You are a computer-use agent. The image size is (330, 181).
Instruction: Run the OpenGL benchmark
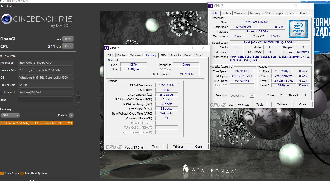[68, 39]
